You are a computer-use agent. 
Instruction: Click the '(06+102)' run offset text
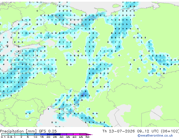pyautogui.click(x=170, y=131)
